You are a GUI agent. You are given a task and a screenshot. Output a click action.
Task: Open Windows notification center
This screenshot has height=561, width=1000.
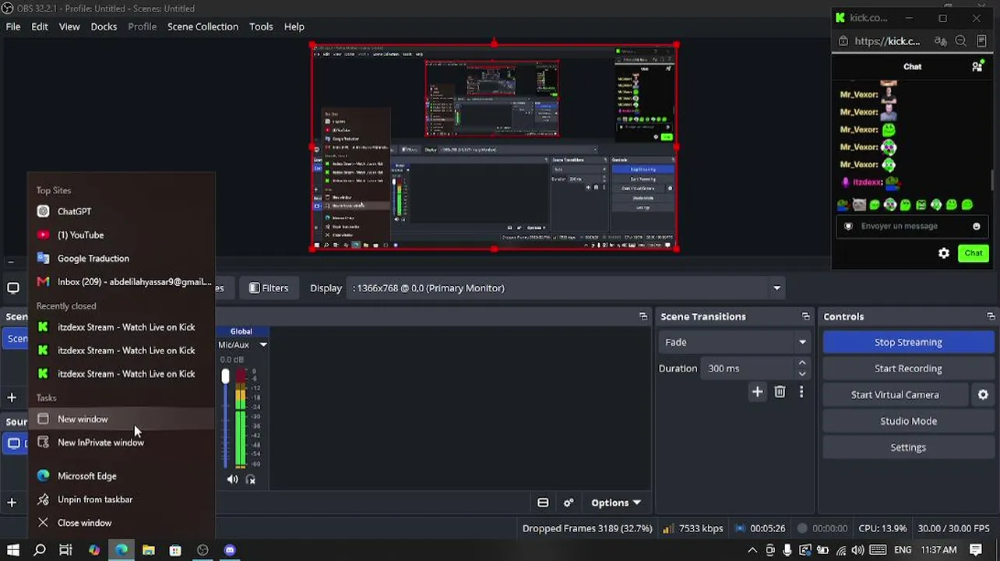[x=976, y=550]
